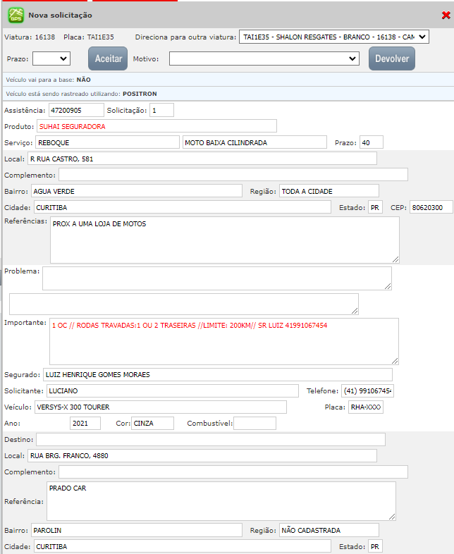Viewport: 454px width, 554px height.
Task: Select the CEP field 80620300
Action: pyautogui.click(x=431, y=207)
